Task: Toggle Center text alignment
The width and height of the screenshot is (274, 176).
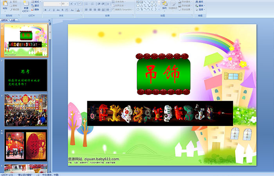Action: click(90, 10)
